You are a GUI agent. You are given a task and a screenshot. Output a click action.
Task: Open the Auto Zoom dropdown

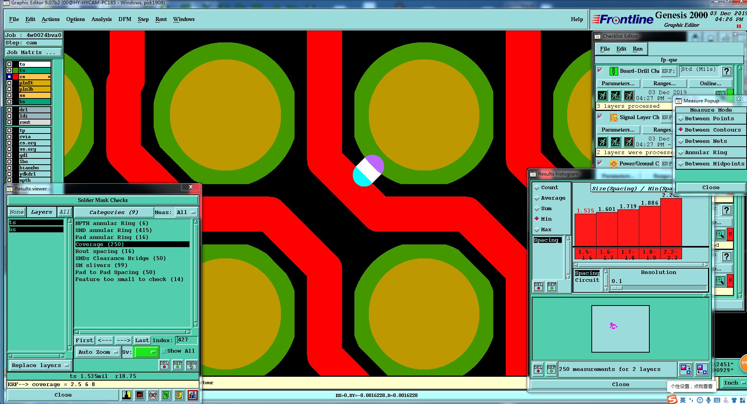tap(97, 352)
